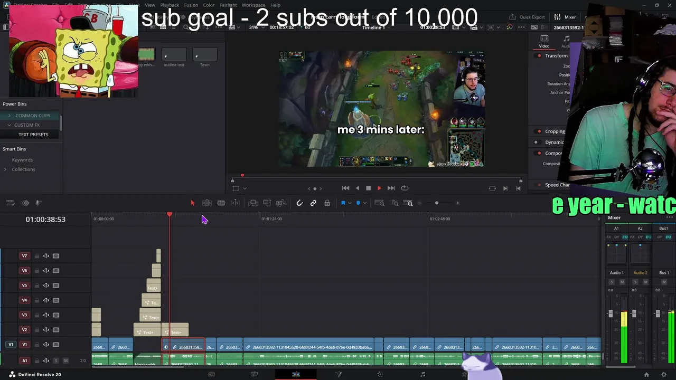676x380 pixels.
Task: Adjust the timeline zoom slider handle
Action: click(x=437, y=203)
